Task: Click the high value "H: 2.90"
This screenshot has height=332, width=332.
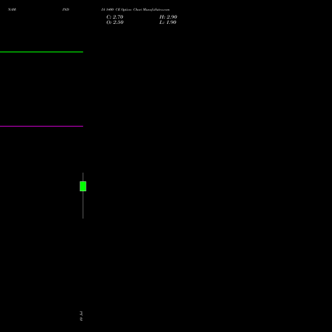Action: coord(168,17)
